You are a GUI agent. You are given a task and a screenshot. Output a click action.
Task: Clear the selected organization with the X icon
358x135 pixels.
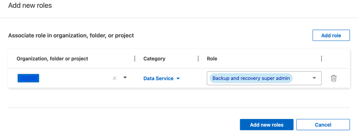115,78
